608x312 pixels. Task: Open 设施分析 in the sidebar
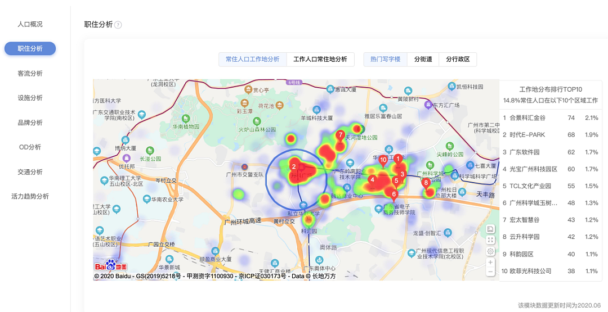pyautogui.click(x=30, y=98)
